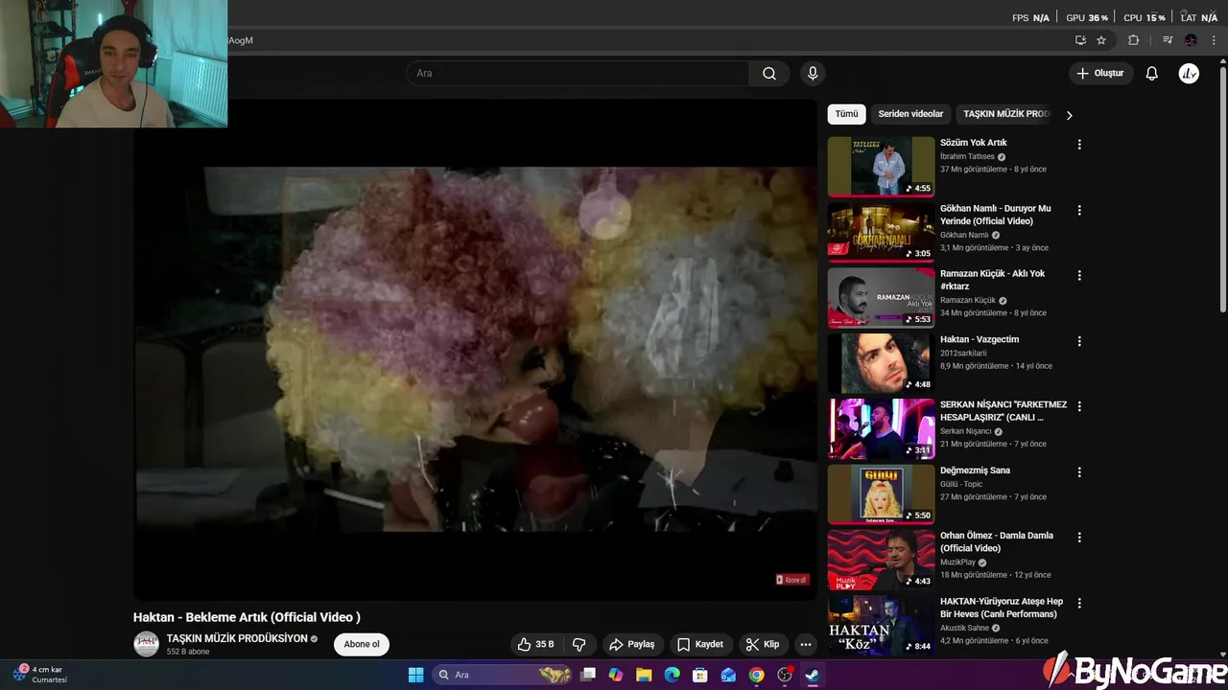Focus the Ara search field on YouTube
The height and width of the screenshot is (690, 1228).
click(578, 73)
